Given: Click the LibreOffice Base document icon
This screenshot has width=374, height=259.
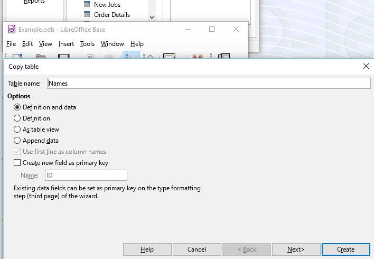Looking at the screenshot, I should tap(12, 29).
